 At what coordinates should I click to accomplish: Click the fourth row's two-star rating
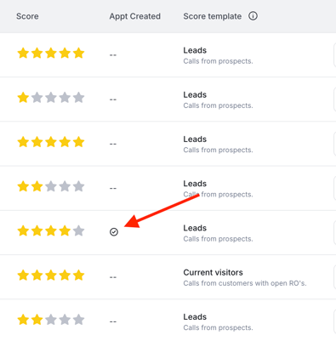[51, 186]
